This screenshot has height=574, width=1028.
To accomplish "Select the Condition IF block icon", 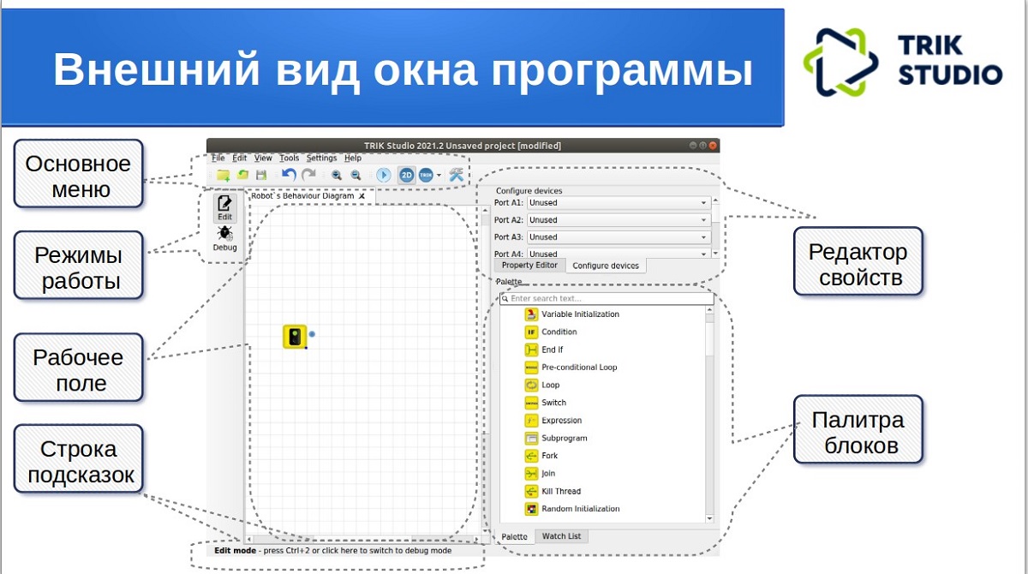I will 531,332.
